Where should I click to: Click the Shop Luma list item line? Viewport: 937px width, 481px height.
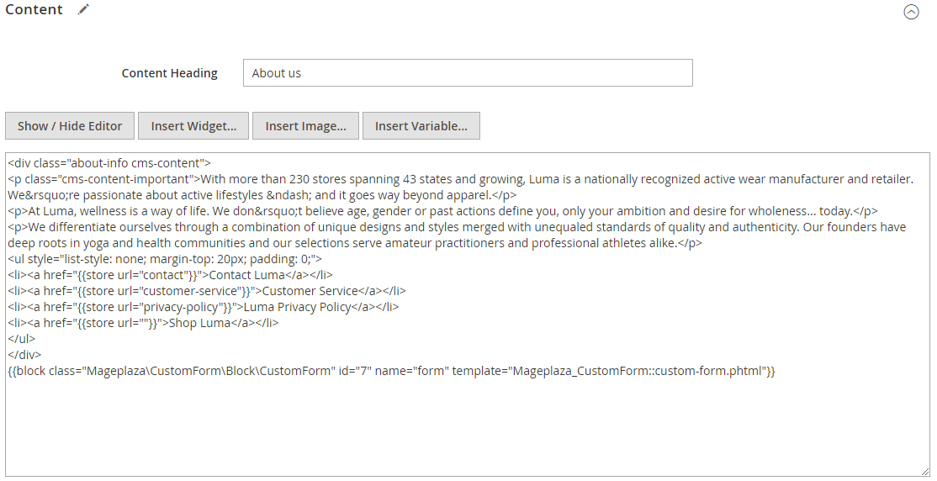(144, 323)
